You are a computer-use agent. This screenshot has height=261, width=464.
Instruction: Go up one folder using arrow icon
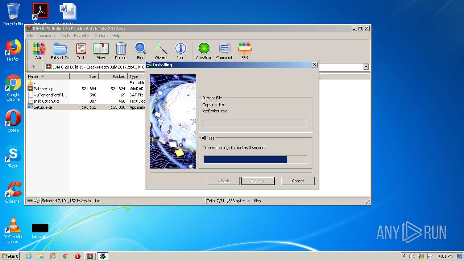(33, 67)
